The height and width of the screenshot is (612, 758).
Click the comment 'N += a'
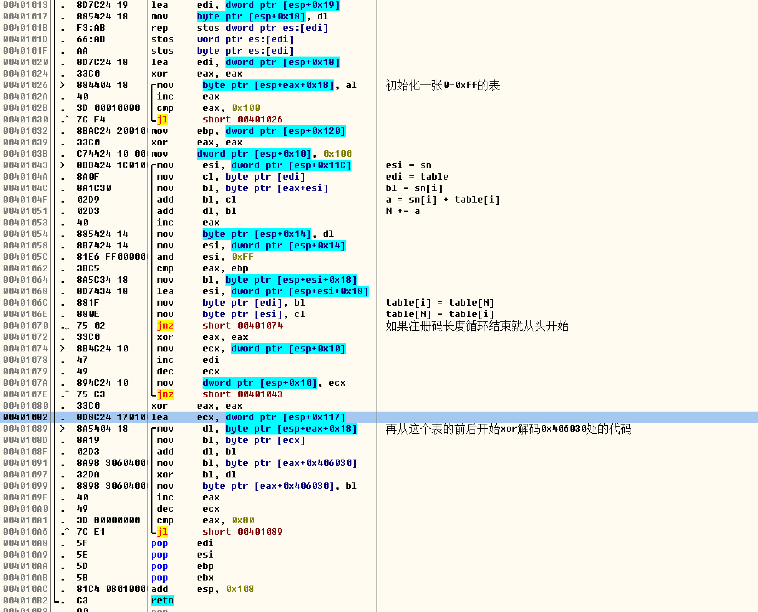(x=403, y=211)
